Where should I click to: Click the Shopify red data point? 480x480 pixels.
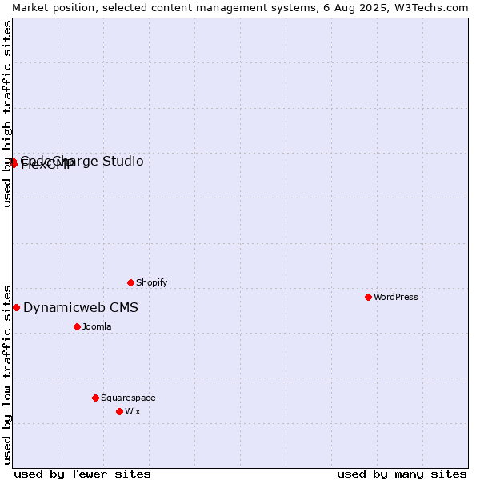(x=130, y=282)
